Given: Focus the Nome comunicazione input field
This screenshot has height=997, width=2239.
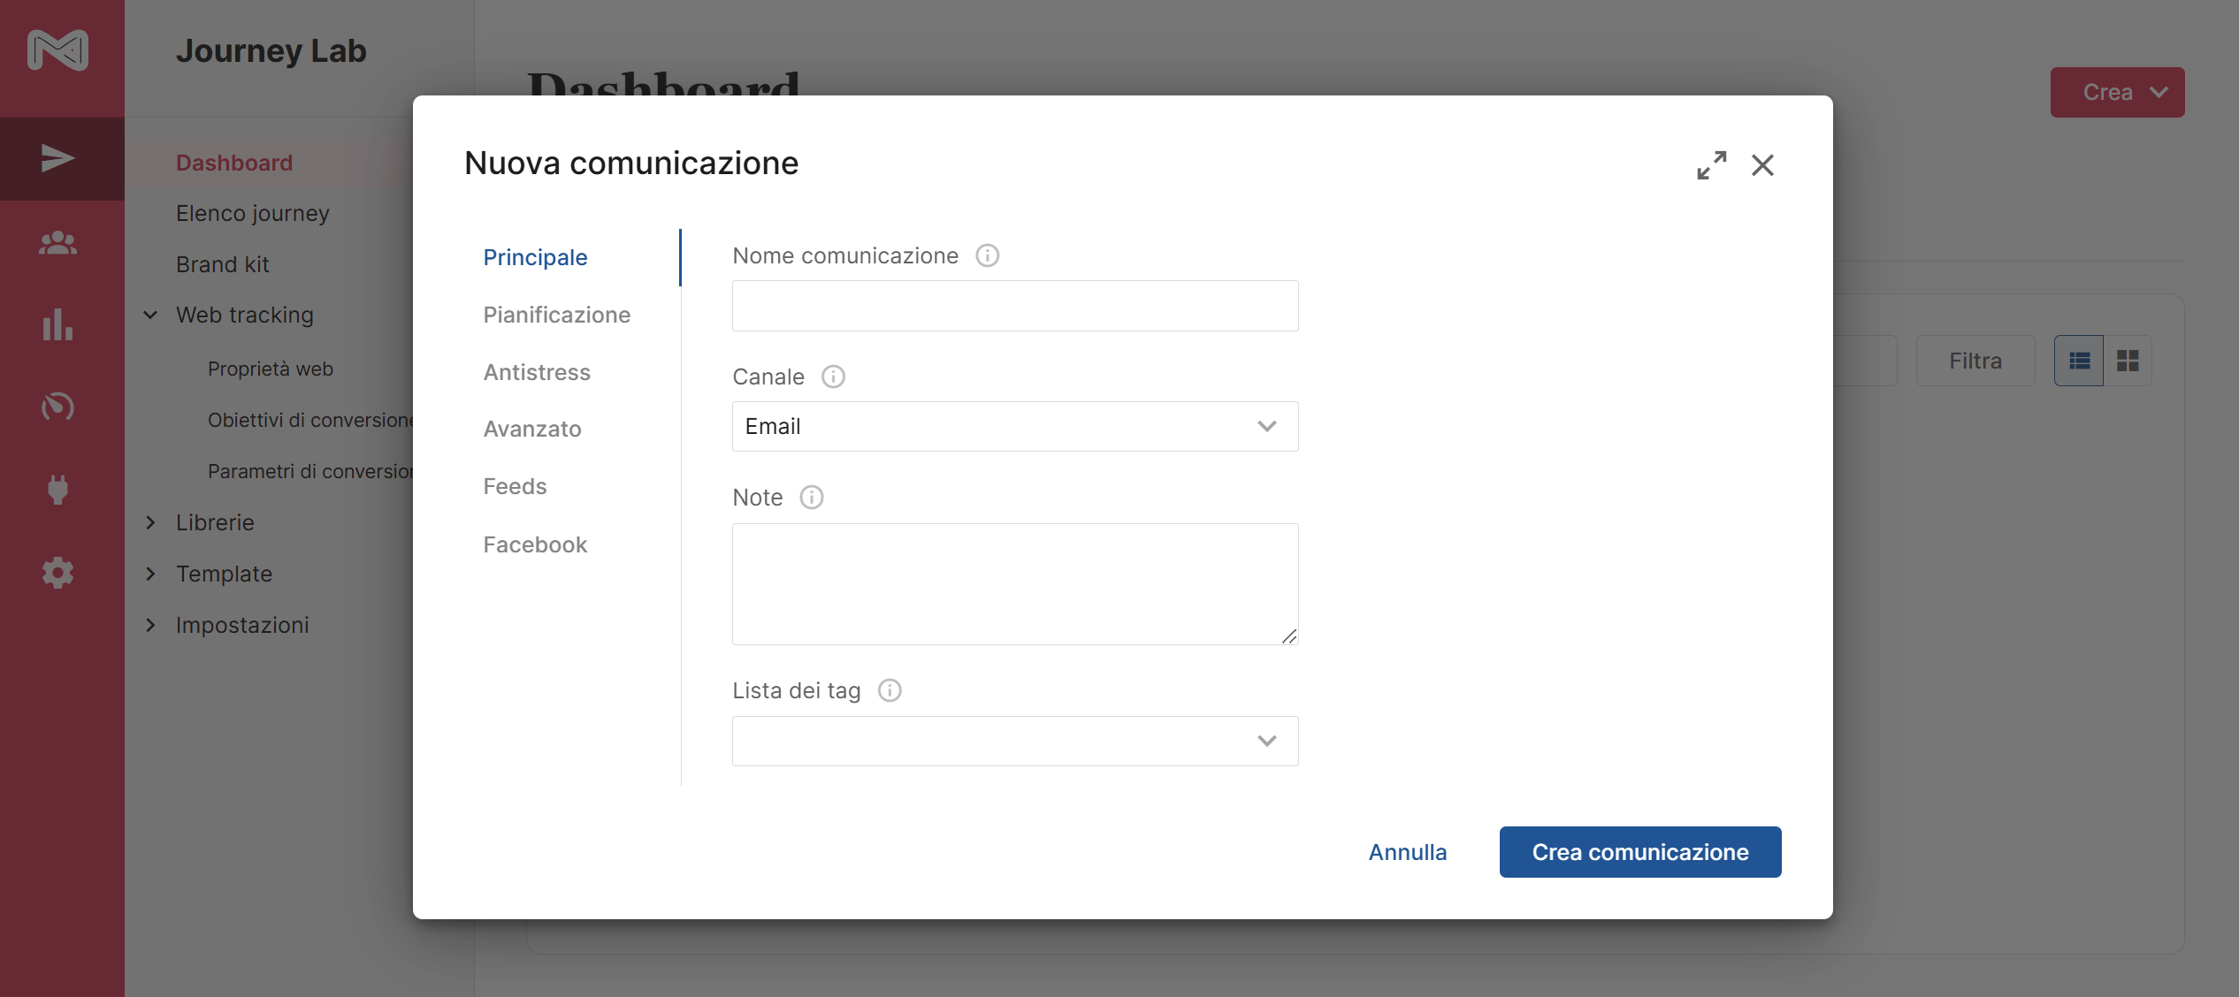Looking at the screenshot, I should click(x=1015, y=306).
